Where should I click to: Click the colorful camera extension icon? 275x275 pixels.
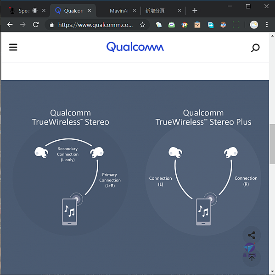185,25
